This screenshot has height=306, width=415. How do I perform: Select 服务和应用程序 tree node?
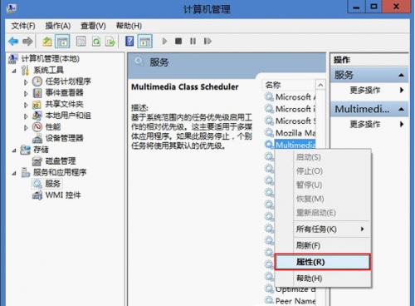point(60,172)
